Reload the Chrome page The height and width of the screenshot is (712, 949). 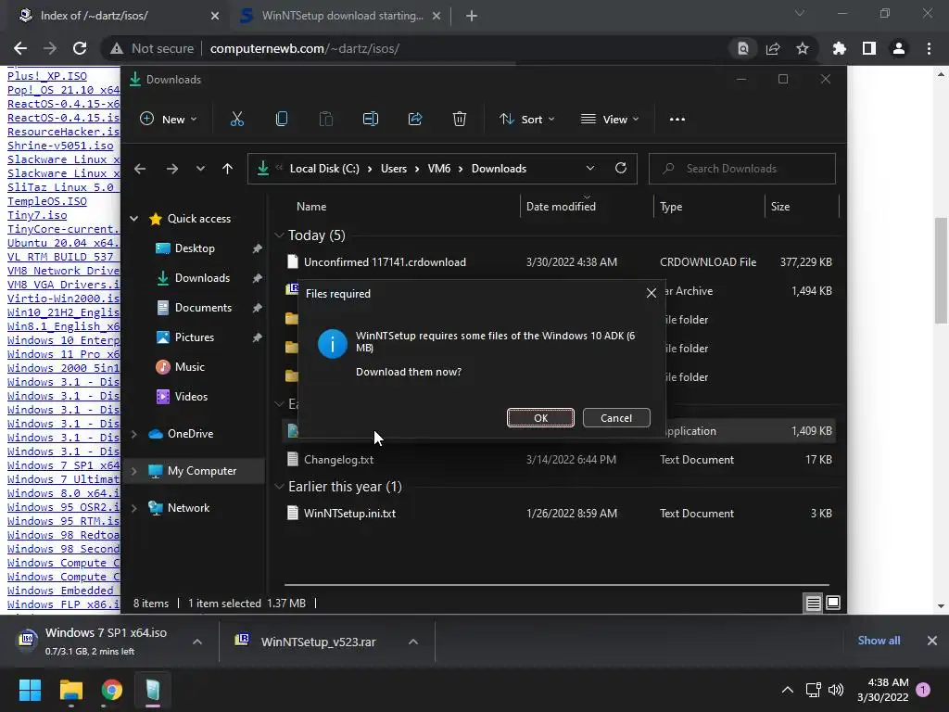[80, 48]
